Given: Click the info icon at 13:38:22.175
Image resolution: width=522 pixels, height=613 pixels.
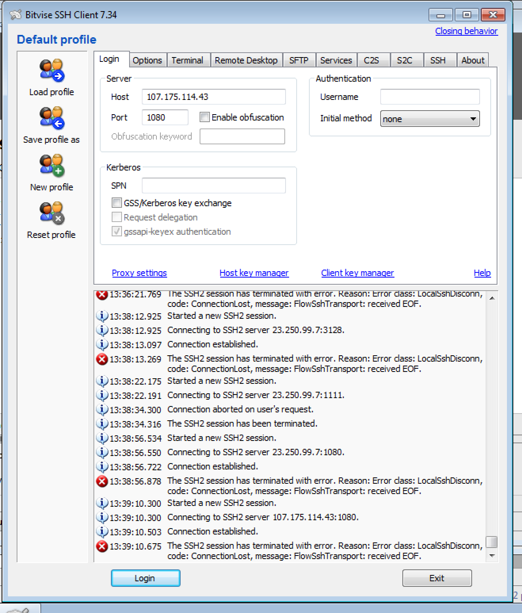Looking at the screenshot, I should pos(102,381).
